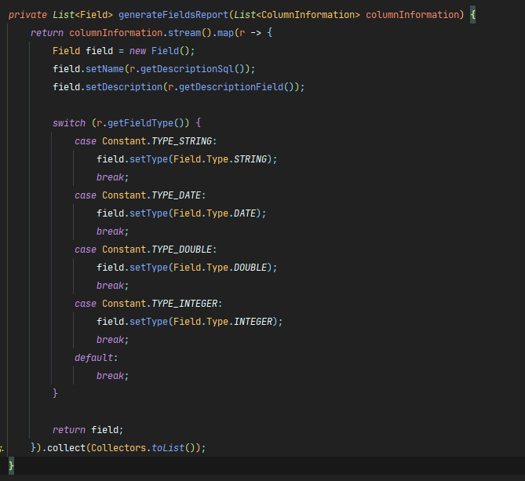Click setDescription method call
Image resolution: width=525 pixels, height=481 pixels.
click(x=124, y=87)
